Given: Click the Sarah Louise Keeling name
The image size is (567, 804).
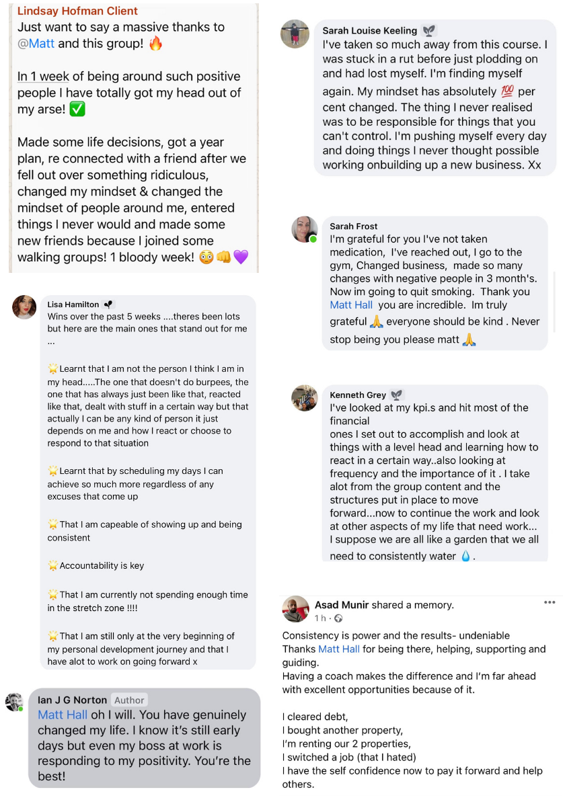Looking at the screenshot, I should (369, 31).
